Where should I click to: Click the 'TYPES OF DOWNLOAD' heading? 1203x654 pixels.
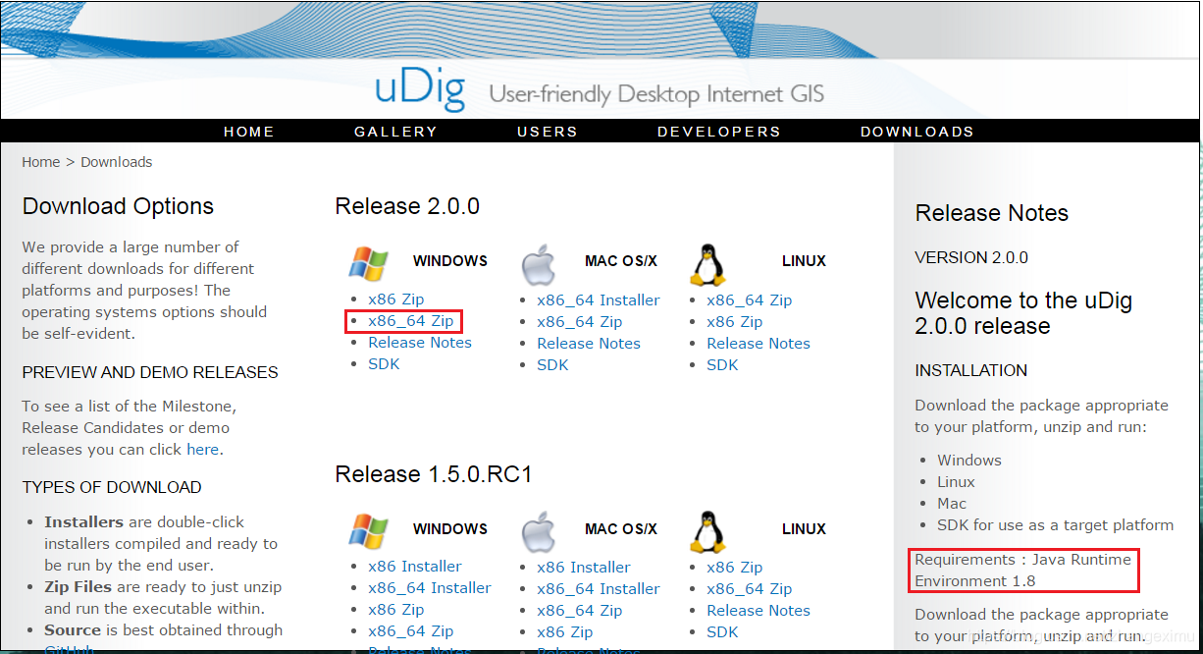point(112,488)
